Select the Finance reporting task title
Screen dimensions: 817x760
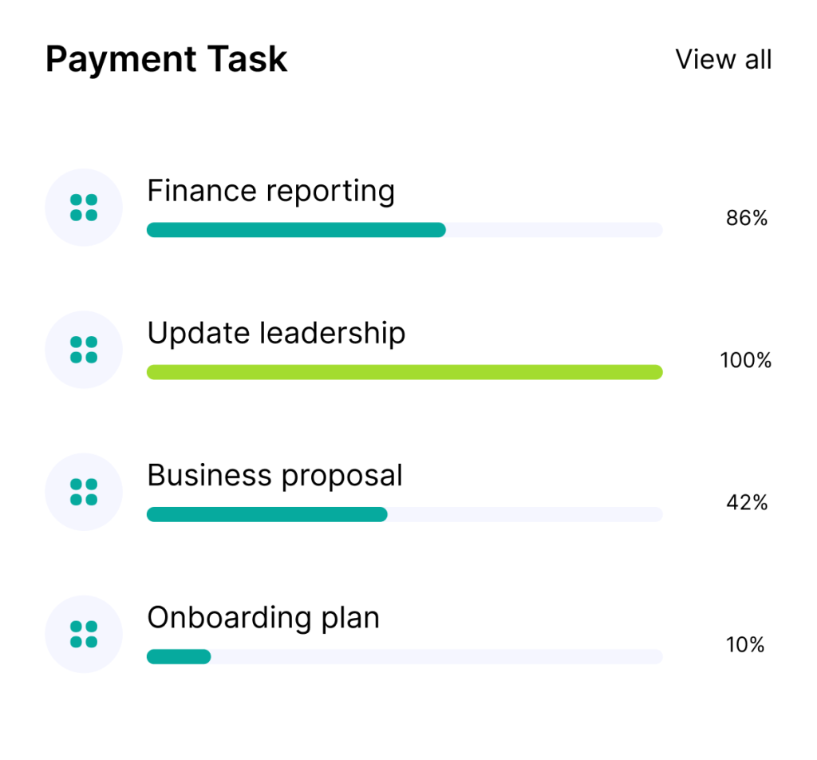pos(270,191)
